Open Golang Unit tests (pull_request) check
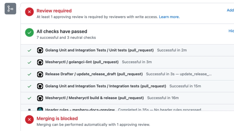 (99, 50)
